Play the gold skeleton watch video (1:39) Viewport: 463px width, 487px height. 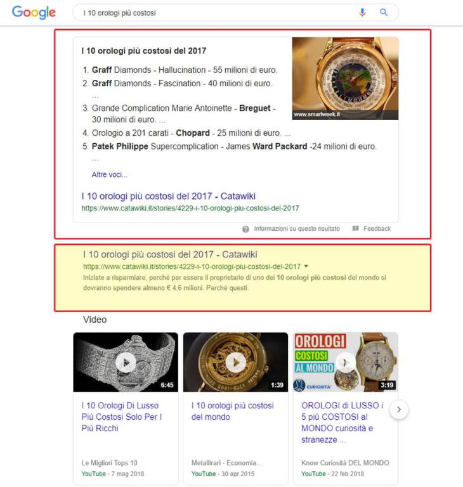[235, 362]
